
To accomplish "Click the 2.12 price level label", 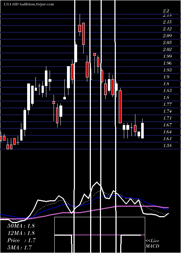I will (x=167, y=29).
